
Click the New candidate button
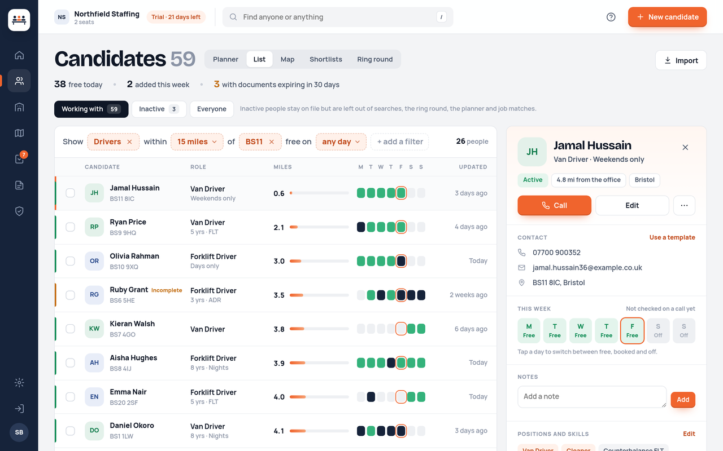667,17
